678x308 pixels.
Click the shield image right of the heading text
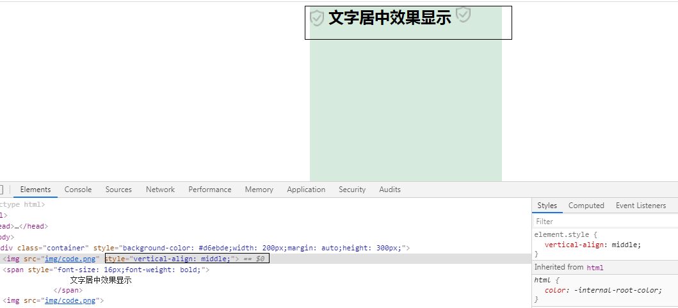pyautogui.click(x=463, y=15)
